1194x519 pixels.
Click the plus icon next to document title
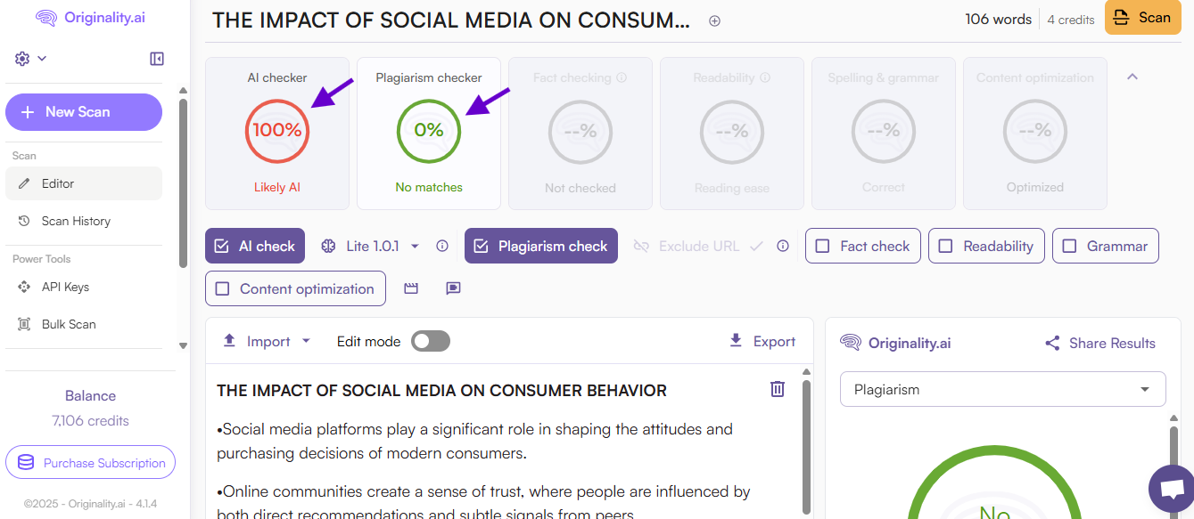point(714,21)
